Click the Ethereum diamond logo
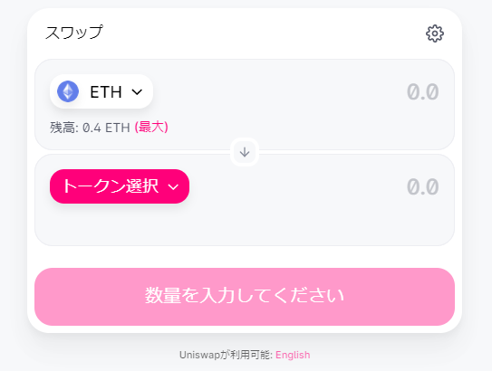The image size is (492, 371). coord(68,91)
